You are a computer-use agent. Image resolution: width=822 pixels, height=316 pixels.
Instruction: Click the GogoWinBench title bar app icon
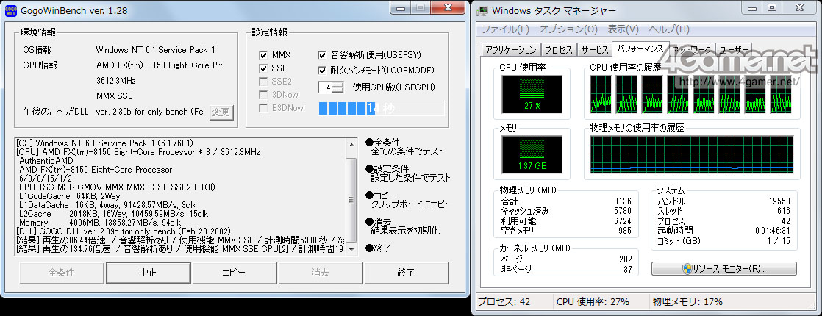(x=10, y=10)
